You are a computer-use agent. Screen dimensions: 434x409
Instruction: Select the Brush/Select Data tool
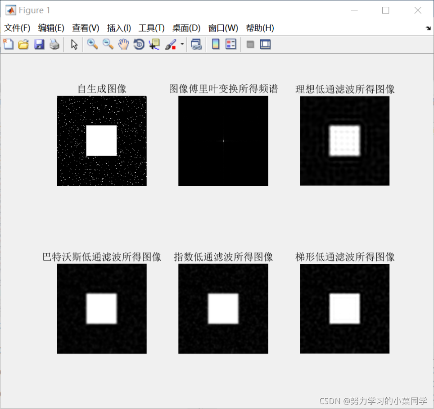[171, 44]
